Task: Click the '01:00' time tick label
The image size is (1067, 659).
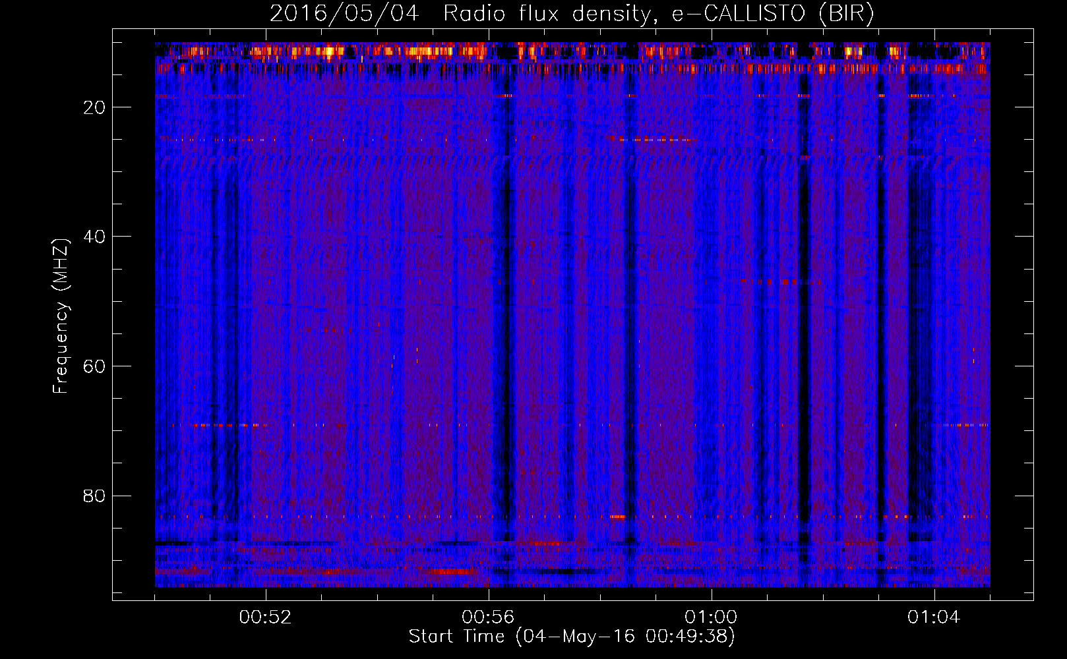Action: click(x=711, y=617)
